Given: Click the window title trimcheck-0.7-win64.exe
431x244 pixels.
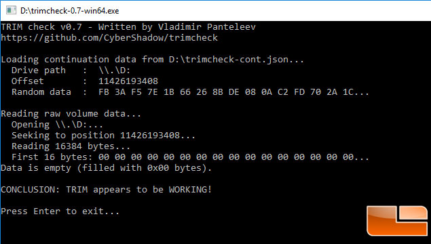Looking at the screenshot, I should (69, 11).
